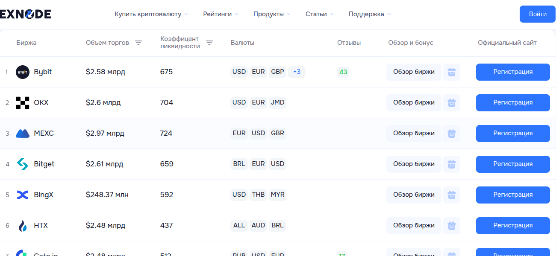The width and height of the screenshot is (556, 256).
Task: Open Обзор биржи for Bitget
Action: (x=414, y=164)
